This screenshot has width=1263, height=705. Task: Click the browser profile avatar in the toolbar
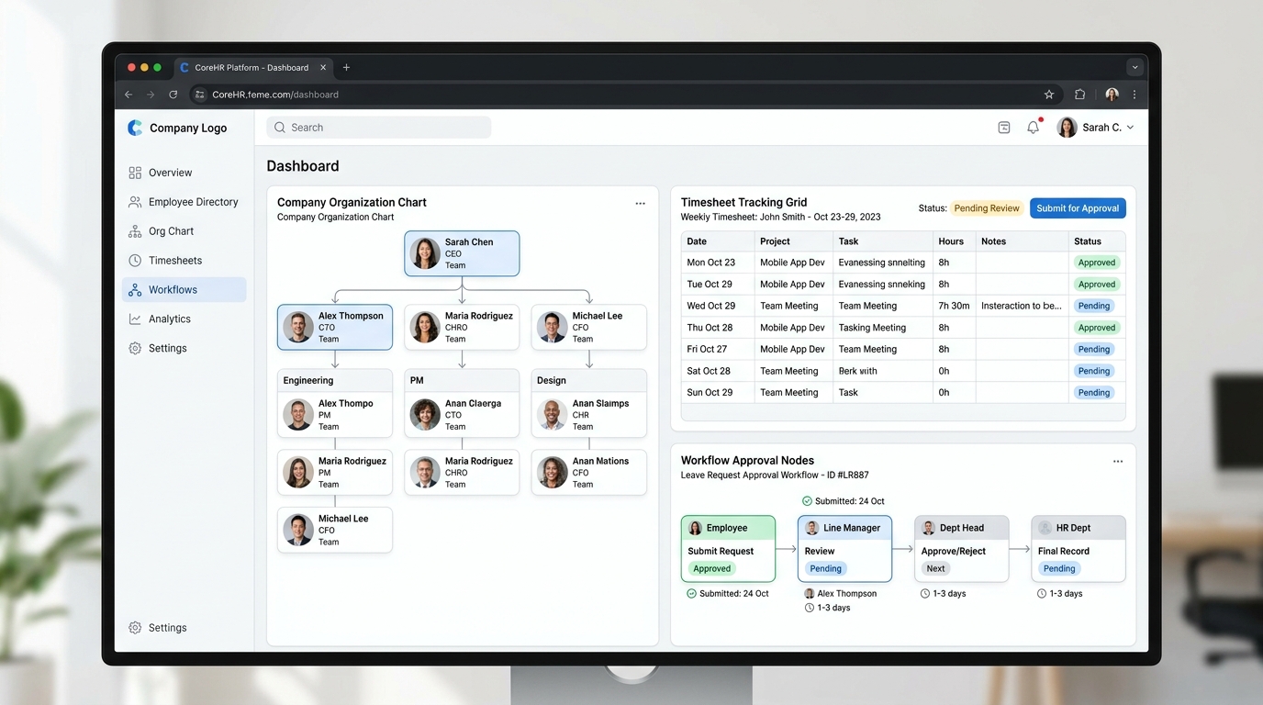point(1112,95)
